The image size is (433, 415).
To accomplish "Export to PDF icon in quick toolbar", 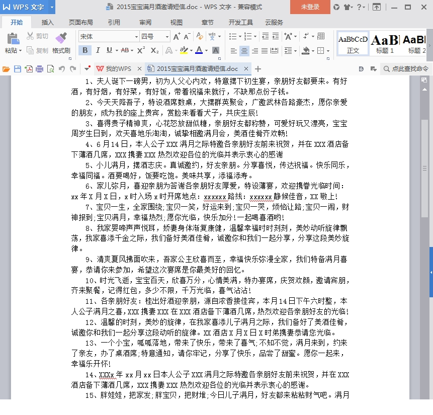I will pos(29,69).
